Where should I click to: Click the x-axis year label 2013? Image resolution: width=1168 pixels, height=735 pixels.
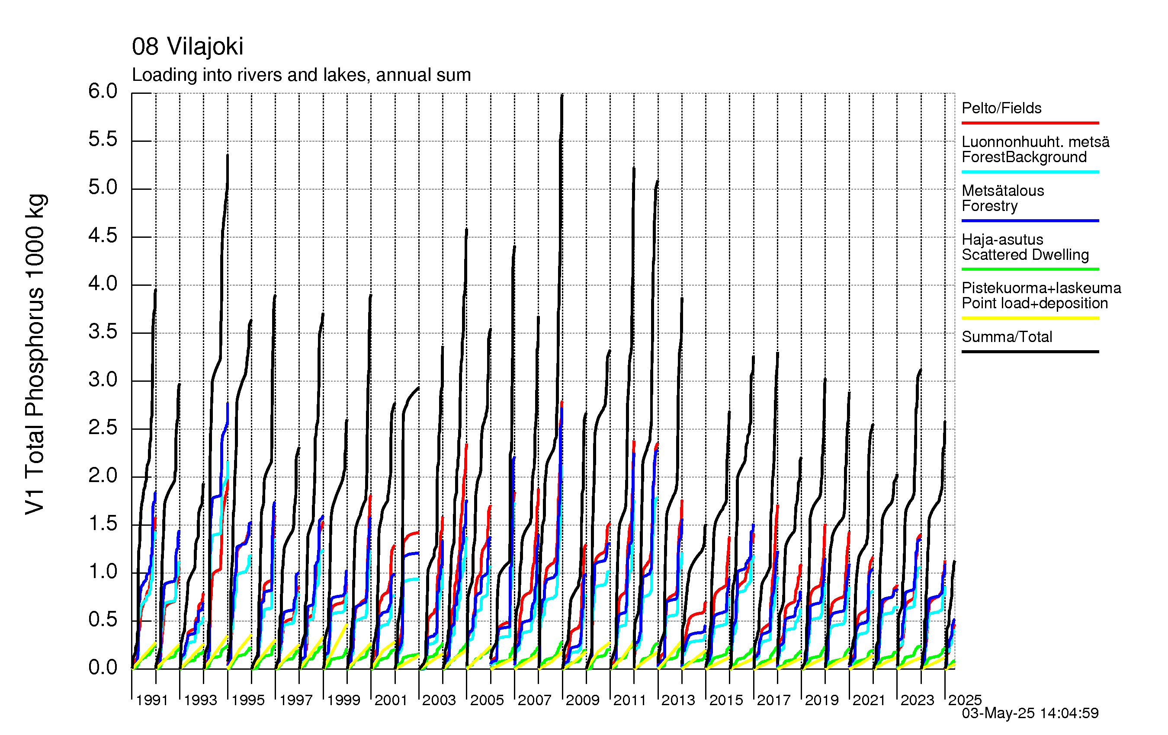tap(678, 700)
